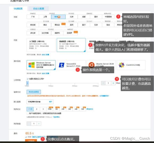Screen dimensions: 154x143
Task: Set bandwidth slider to 10Mbps mark
Action: (x=51, y=83)
